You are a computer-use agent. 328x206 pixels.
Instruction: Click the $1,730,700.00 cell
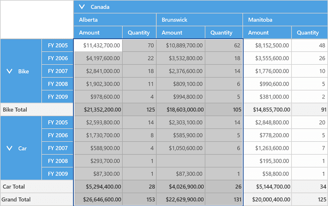pyautogui.click(x=98, y=135)
